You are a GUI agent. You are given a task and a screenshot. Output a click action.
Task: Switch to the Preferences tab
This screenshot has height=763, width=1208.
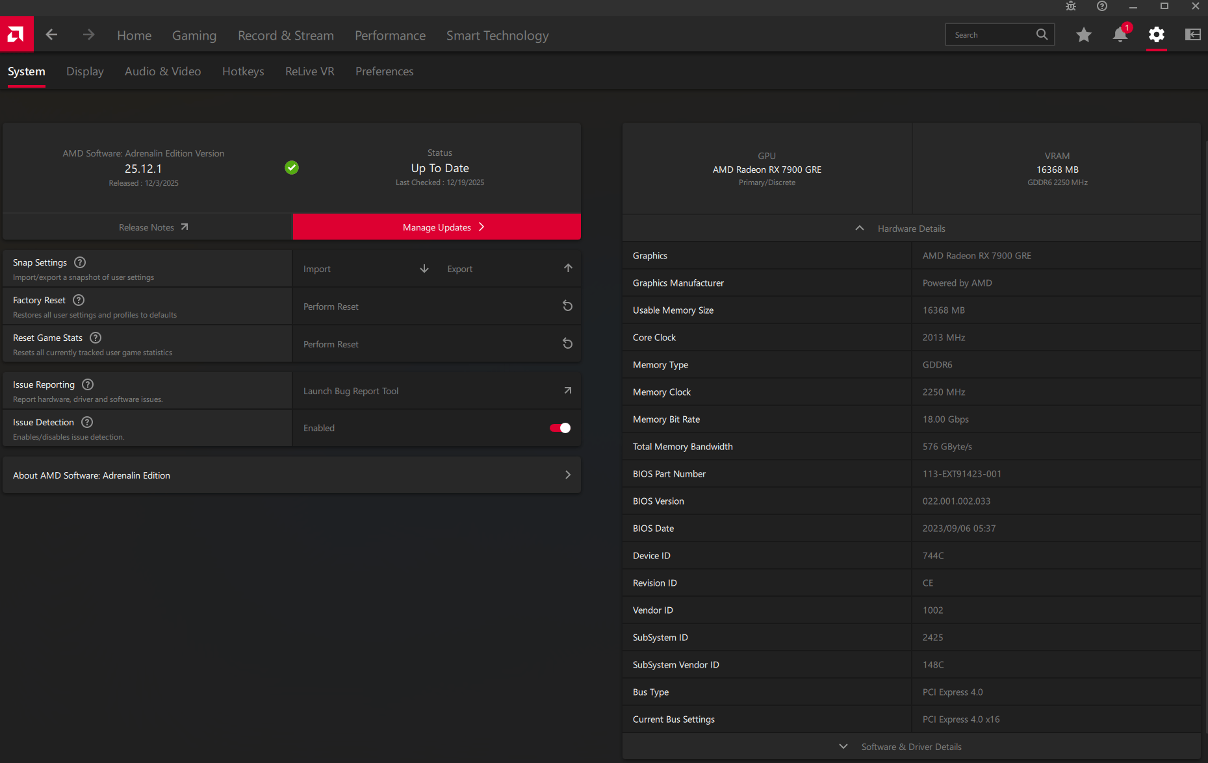[x=384, y=71]
